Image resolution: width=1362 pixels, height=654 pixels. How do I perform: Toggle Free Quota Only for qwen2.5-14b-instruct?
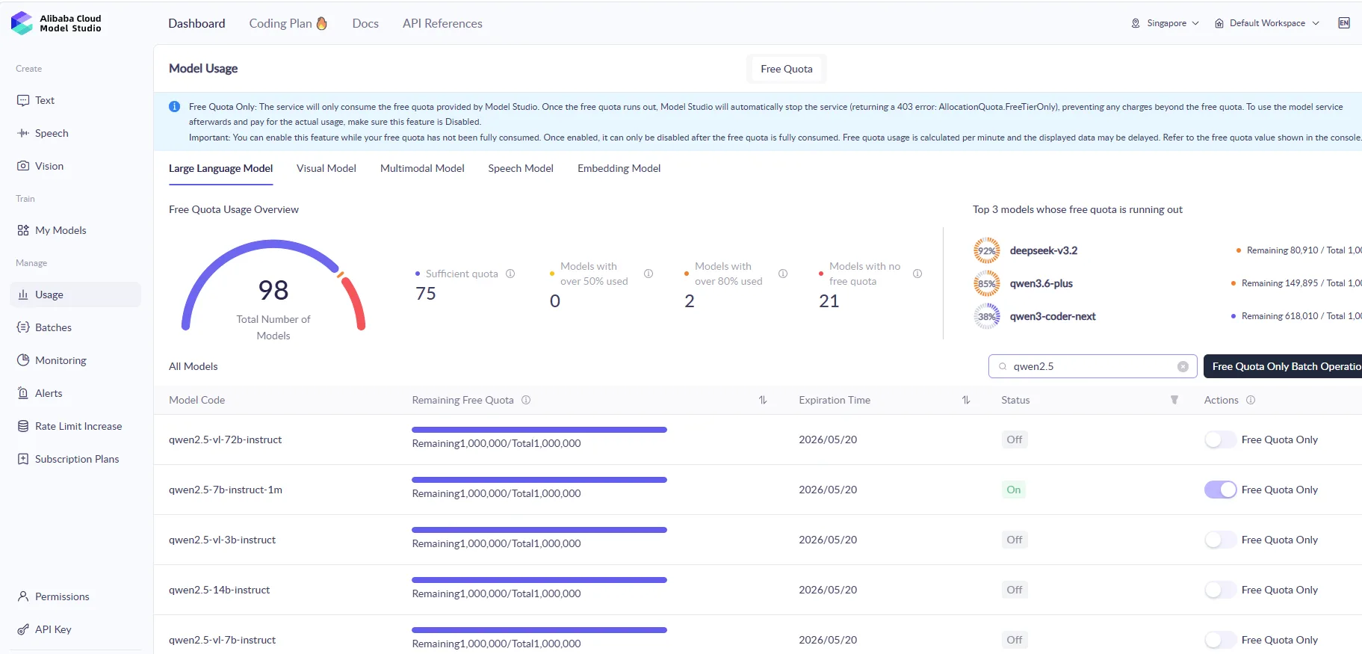1220,590
